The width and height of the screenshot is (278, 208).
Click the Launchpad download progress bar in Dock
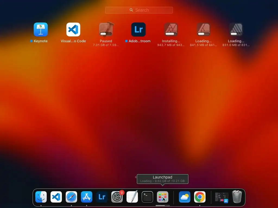tap(163, 206)
